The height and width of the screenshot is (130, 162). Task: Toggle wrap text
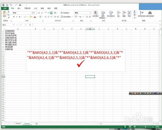click(x=65, y=13)
